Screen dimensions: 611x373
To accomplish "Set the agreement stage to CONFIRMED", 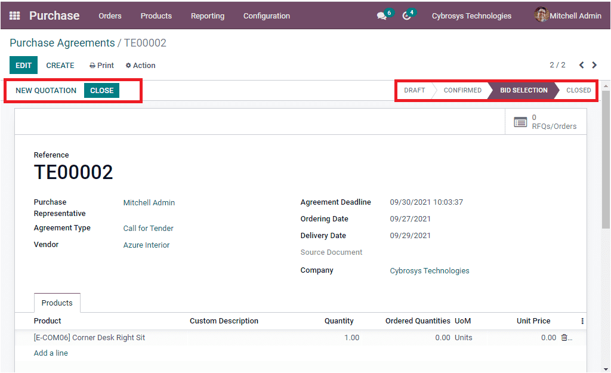I will tap(462, 90).
